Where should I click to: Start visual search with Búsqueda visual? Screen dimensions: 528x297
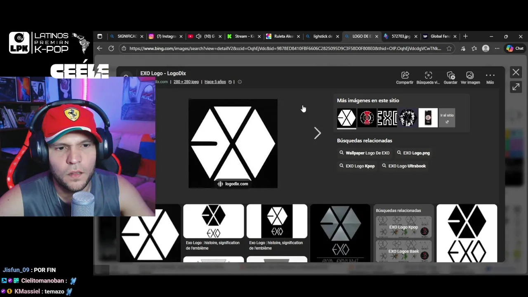coord(428,78)
